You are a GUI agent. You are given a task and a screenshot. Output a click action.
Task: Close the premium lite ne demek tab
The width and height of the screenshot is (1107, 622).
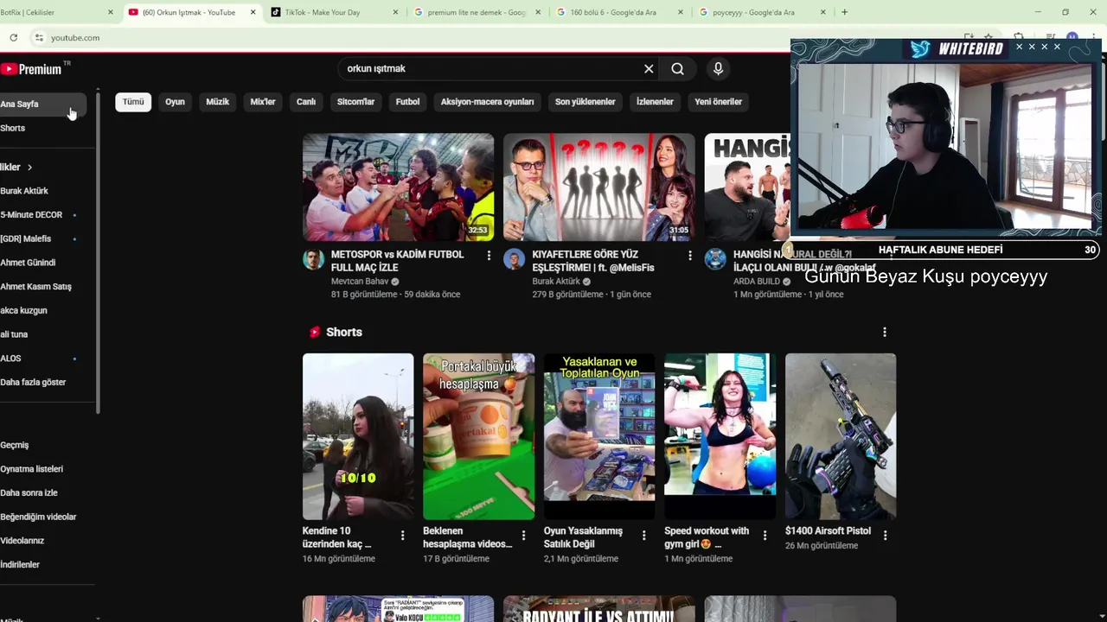click(x=539, y=12)
